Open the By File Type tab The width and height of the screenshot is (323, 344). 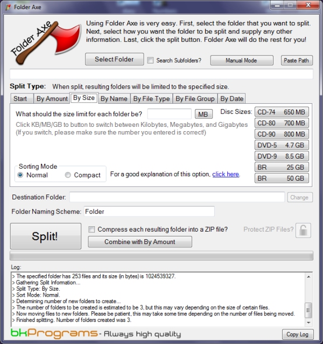(x=152, y=99)
